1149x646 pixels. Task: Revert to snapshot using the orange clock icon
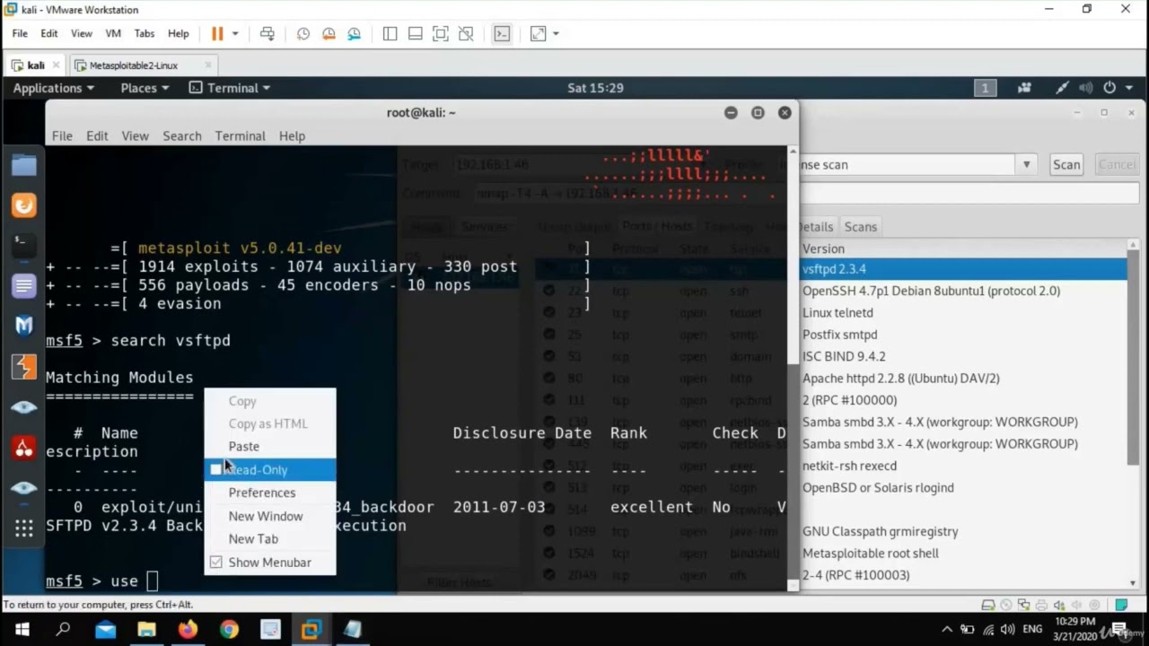coord(329,33)
